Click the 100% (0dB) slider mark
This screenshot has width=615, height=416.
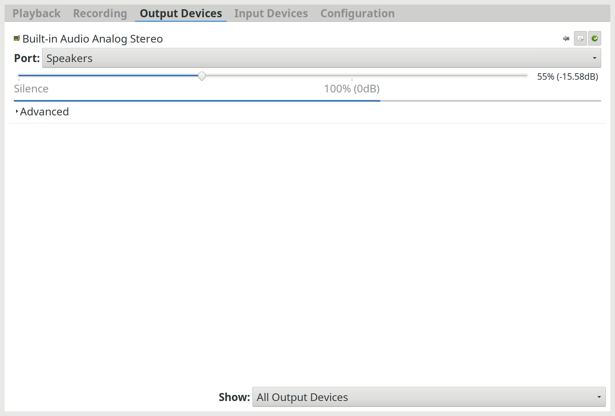(x=352, y=89)
